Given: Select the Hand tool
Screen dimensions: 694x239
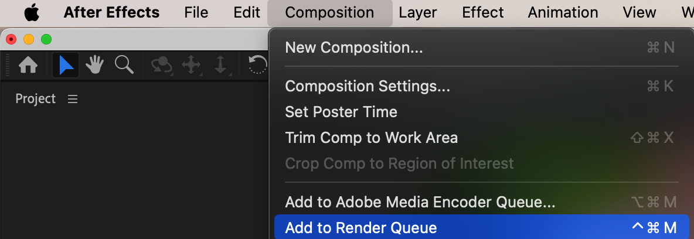Looking at the screenshot, I should click(94, 66).
